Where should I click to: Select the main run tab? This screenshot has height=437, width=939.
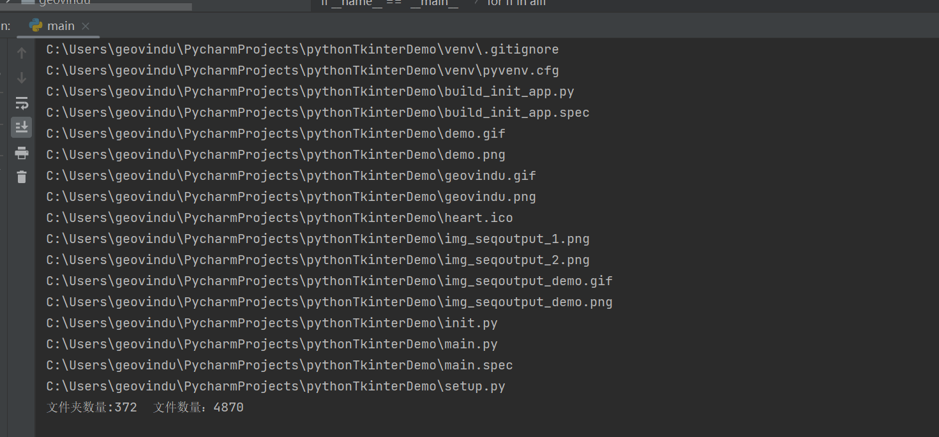pos(60,26)
